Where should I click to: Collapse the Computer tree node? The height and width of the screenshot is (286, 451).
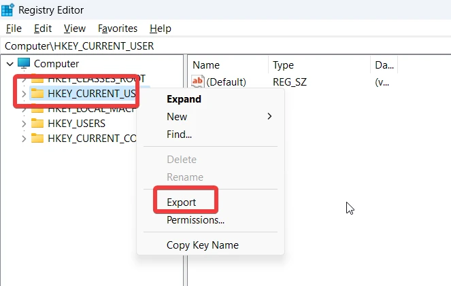click(10, 64)
